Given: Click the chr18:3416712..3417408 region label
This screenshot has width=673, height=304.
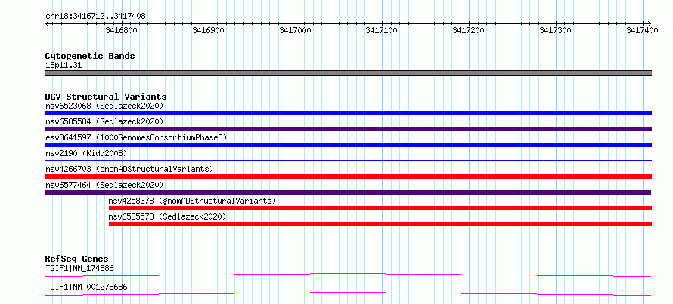Looking at the screenshot, I should (95, 17).
